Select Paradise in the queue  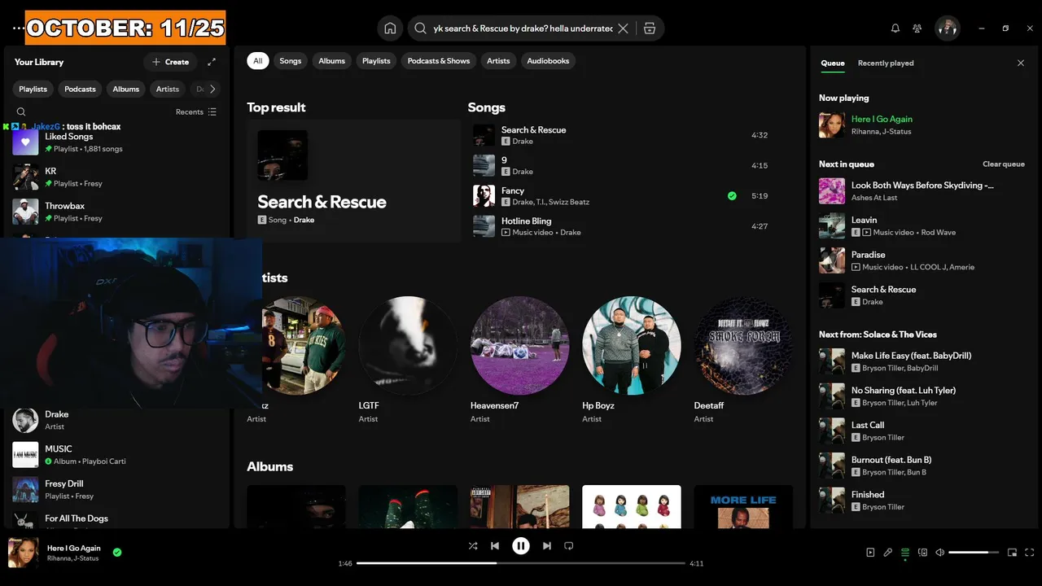point(922,260)
